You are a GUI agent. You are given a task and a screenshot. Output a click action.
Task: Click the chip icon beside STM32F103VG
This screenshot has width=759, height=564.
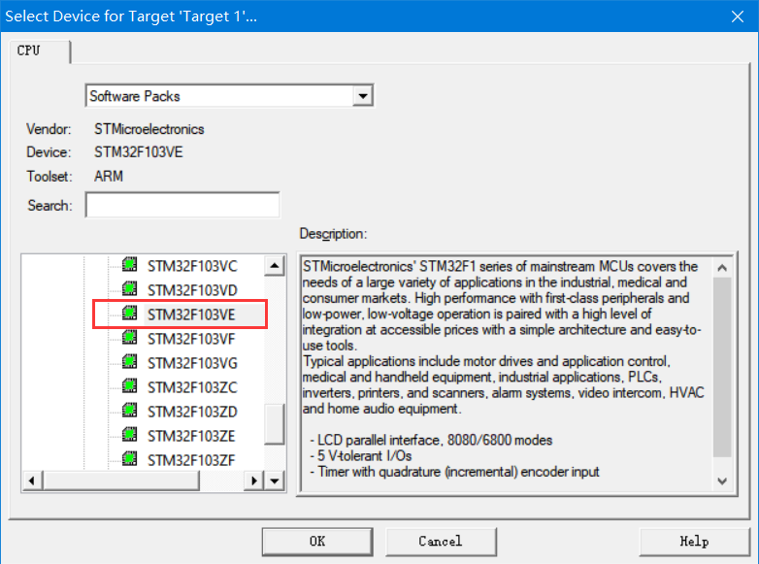129,361
